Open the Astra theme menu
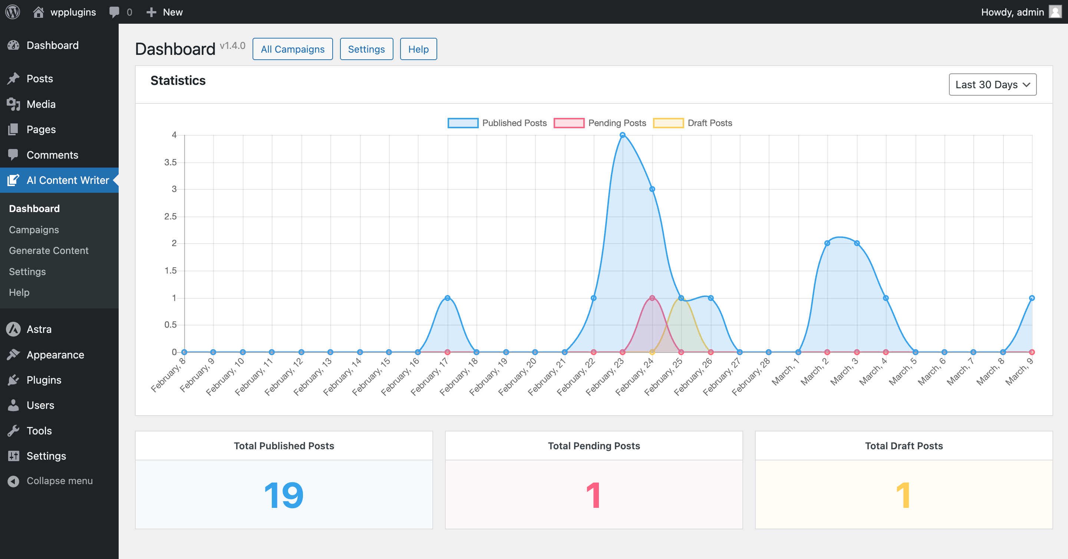 point(39,330)
